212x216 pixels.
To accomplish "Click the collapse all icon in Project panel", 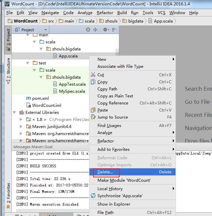I will tap(95, 30).
